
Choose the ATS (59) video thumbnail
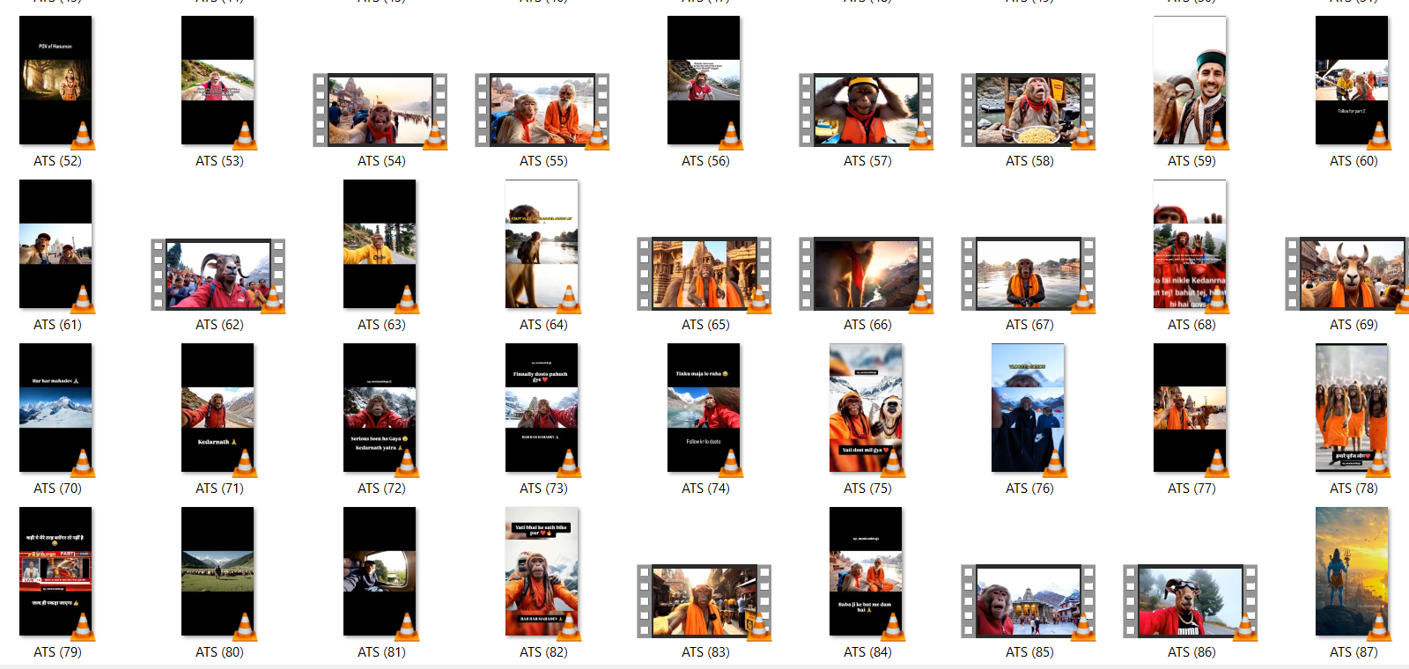pyautogui.click(x=1190, y=80)
